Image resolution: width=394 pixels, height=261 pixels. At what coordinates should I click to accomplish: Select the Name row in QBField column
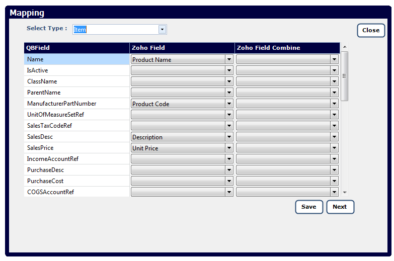point(76,59)
